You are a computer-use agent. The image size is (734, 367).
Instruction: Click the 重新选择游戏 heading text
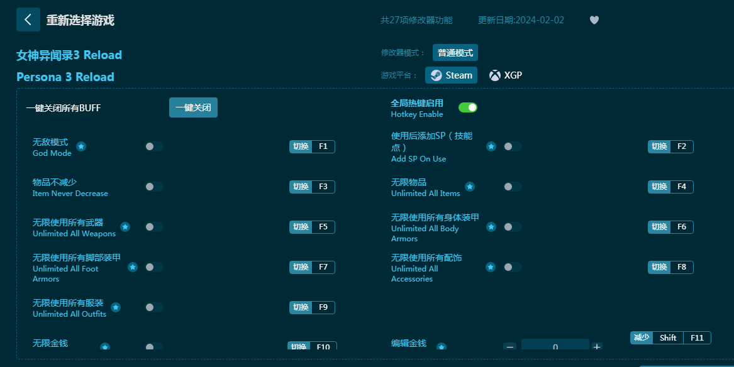click(80, 20)
